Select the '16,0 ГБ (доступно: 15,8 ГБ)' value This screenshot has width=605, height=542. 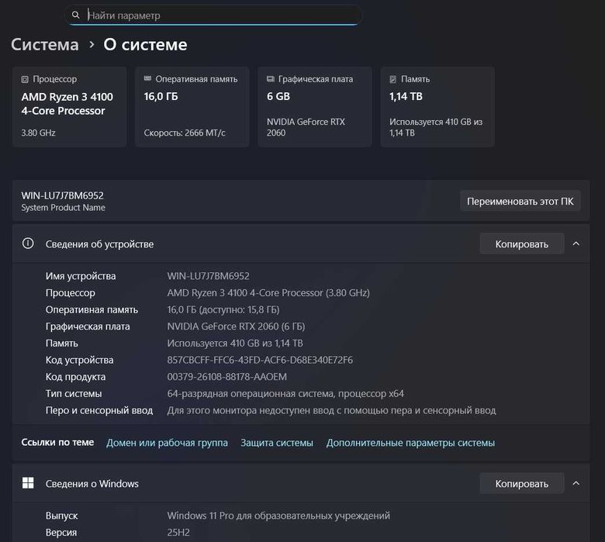pos(223,309)
